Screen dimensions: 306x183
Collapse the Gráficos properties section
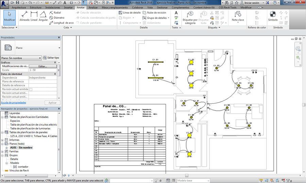(x=55, y=63)
